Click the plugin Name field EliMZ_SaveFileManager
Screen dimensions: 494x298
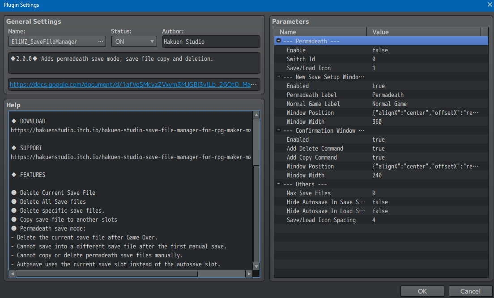(57, 42)
